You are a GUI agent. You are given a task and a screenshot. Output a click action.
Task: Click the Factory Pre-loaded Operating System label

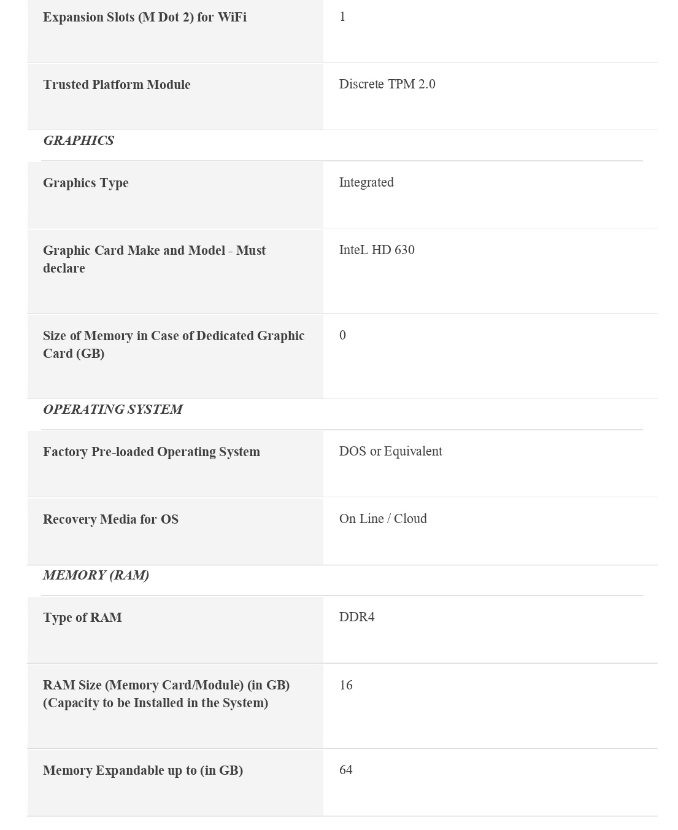(152, 452)
